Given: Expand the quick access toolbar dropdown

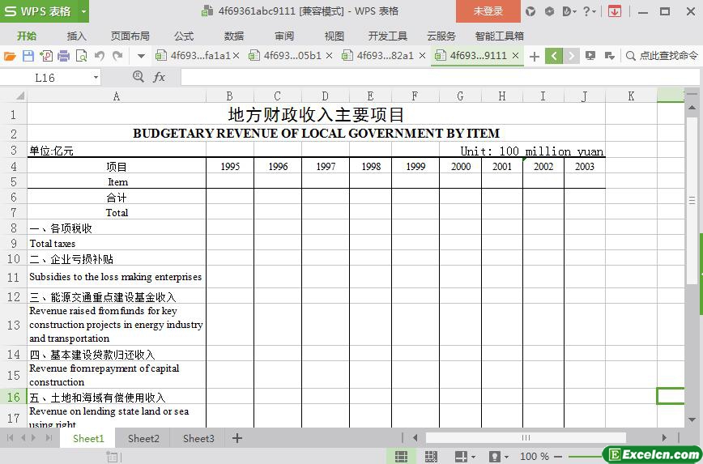Looking at the screenshot, I should [x=141, y=56].
